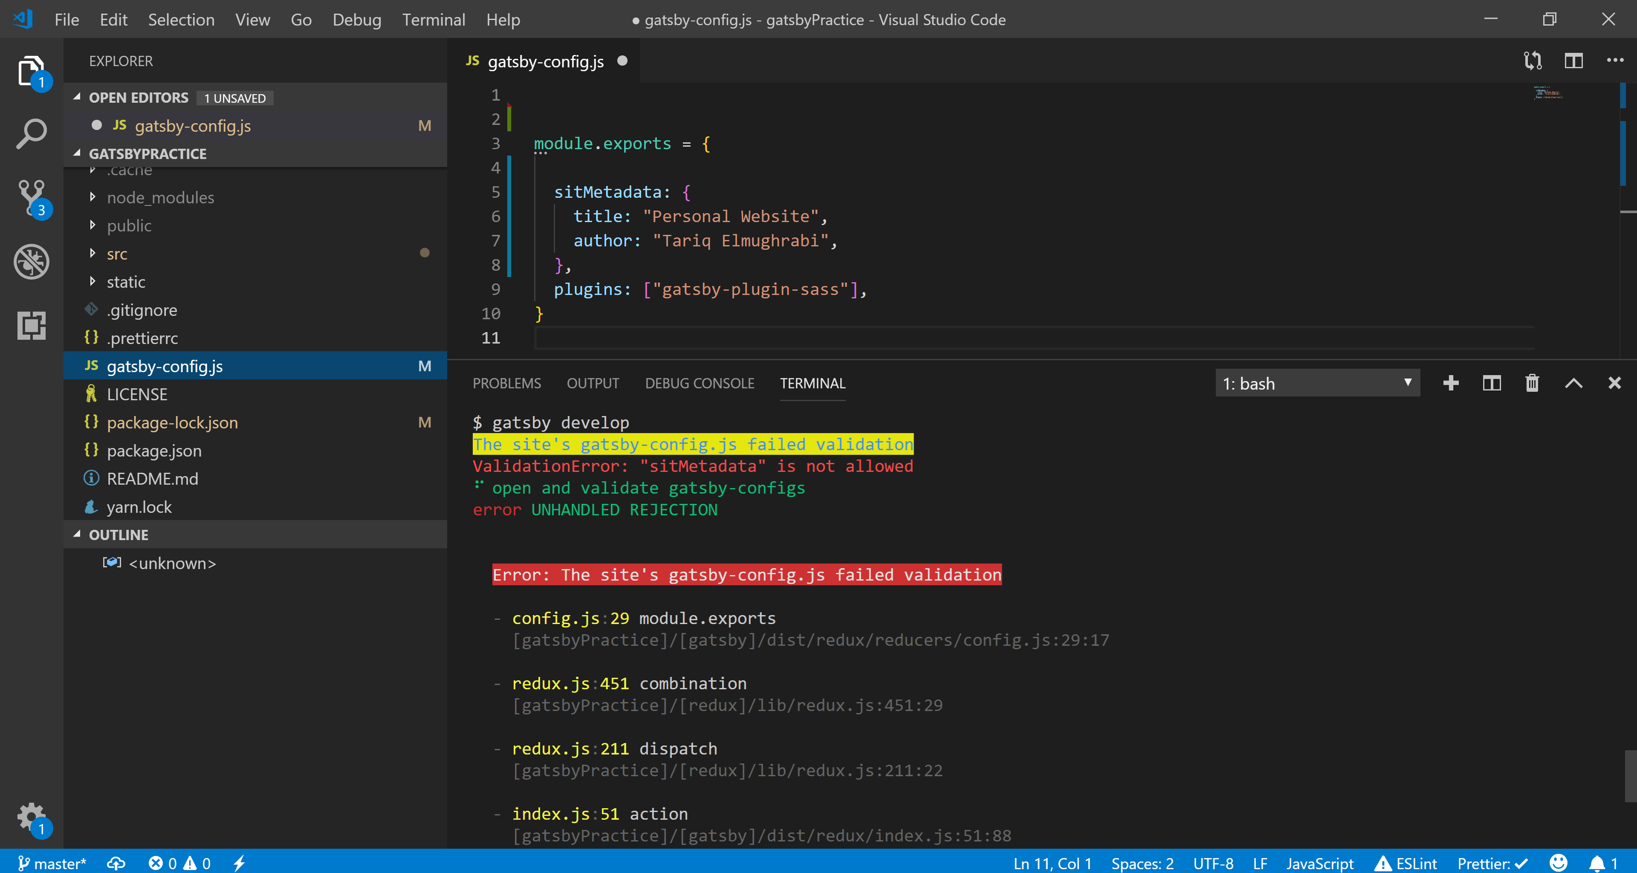Click the master branch indicator
This screenshot has width=1637, height=873.
52,863
